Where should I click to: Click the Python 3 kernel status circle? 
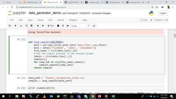tap(167, 20)
